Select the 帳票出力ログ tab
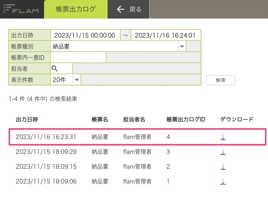Viewport: 268px width, 197px height. (76, 9)
